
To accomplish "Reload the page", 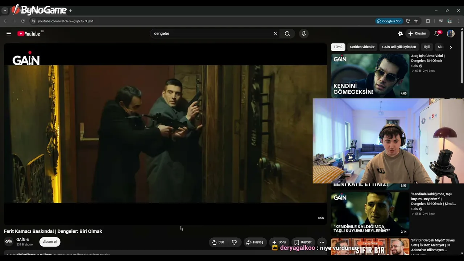I will click(23, 21).
